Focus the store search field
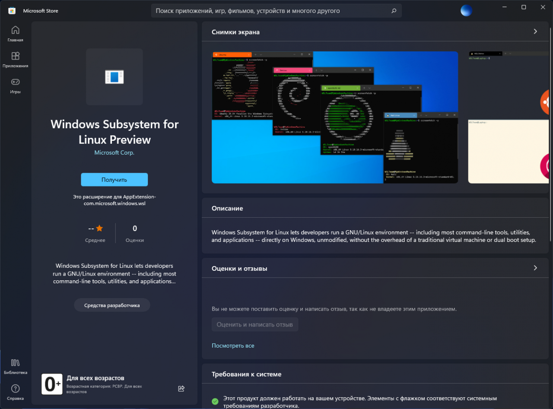This screenshot has width=553, height=409. pos(276,11)
